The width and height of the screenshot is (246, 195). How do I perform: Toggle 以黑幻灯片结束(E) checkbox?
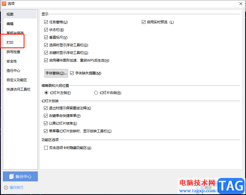coord(46,123)
